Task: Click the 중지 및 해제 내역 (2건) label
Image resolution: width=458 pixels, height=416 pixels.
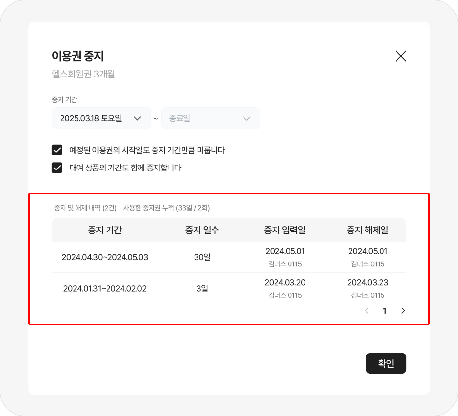Action: [85, 208]
